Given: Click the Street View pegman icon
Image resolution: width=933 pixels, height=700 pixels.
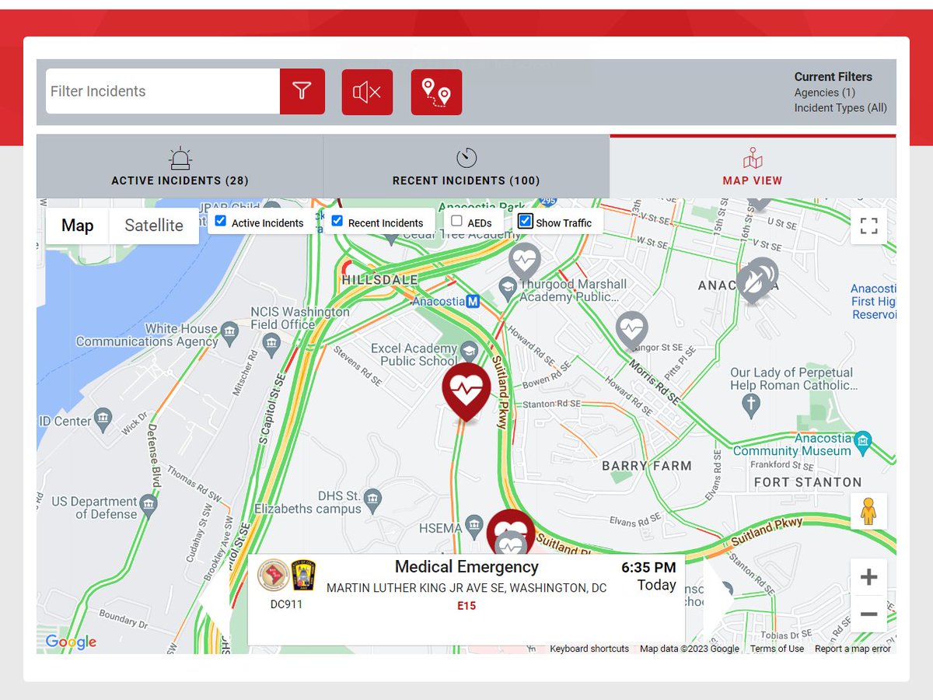Looking at the screenshot, I should coord(868,511).
